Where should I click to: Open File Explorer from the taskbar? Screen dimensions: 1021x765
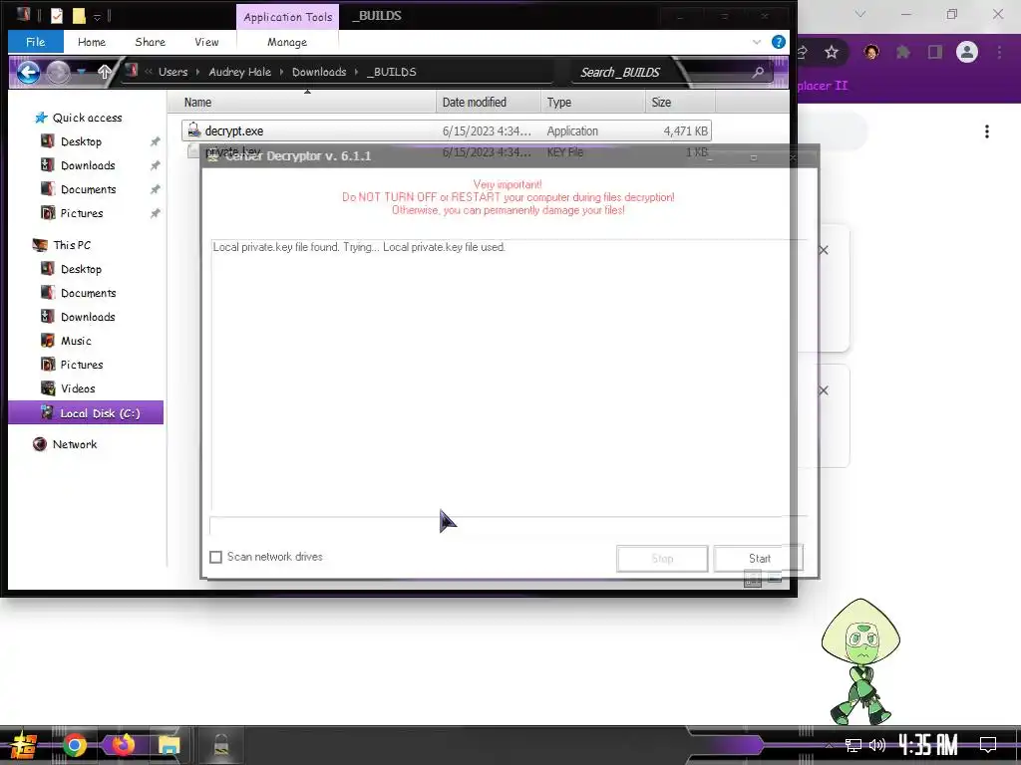[x=170, y=745]
